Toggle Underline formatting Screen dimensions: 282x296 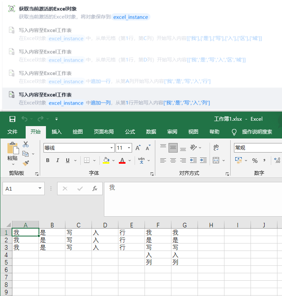(67, 160)
